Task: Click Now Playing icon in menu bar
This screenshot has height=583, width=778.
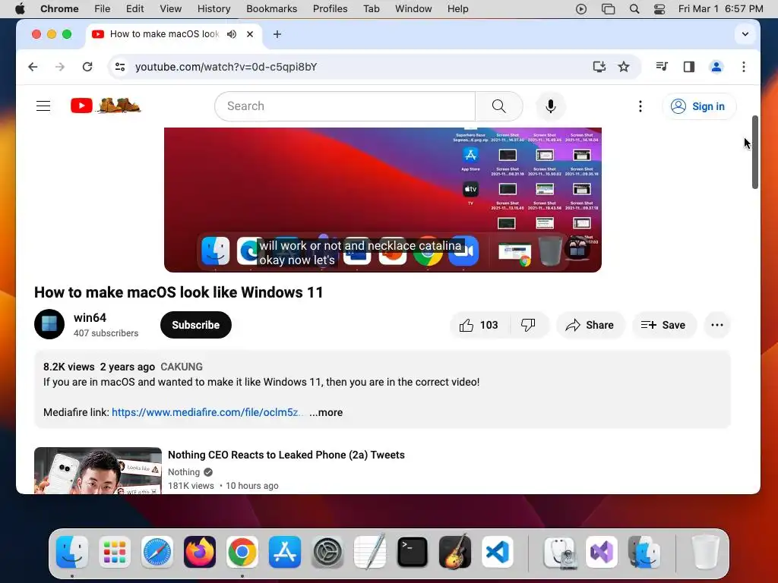Action: [581, 9]
